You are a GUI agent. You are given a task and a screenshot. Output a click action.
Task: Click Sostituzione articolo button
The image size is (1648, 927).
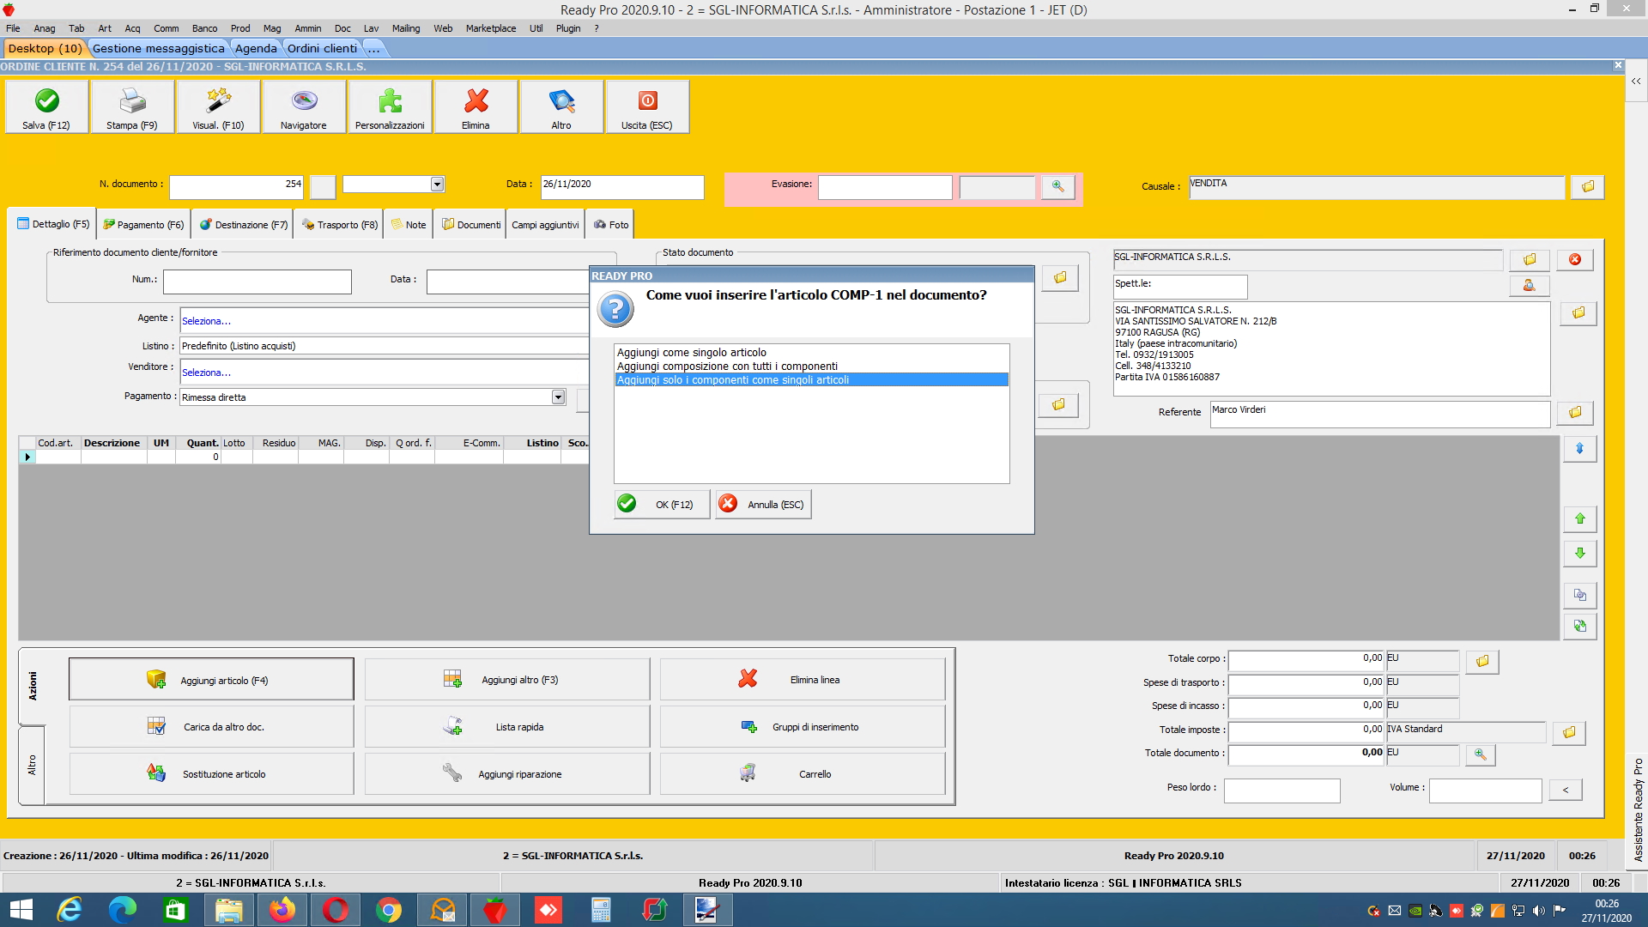click(211, 774)
